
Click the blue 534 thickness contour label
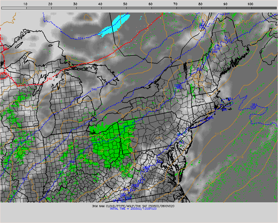coord(80,38)
